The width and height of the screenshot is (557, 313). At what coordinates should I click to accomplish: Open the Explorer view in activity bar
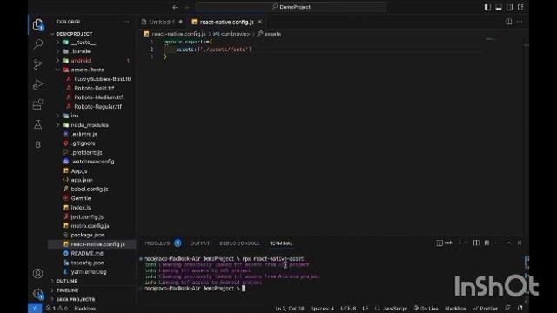[x=37, y=24]
